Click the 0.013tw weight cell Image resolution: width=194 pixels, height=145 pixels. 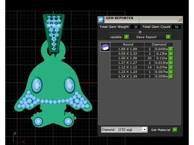(162, 63)
